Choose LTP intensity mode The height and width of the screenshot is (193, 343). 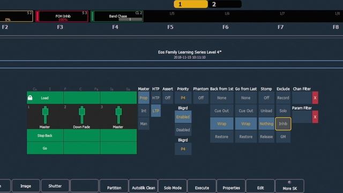click(156, 111)
